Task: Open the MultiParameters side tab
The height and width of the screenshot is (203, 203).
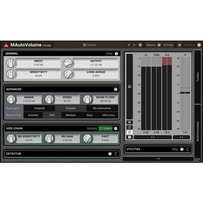Action: (198, 131)
